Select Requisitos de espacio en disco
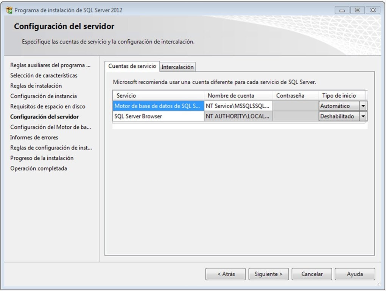386x291 pixels. coord(45,106)
